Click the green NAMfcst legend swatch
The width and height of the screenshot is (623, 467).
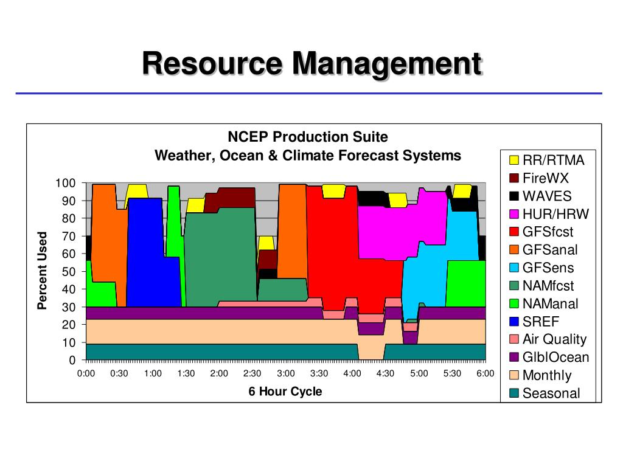click(x=513, y=286)
